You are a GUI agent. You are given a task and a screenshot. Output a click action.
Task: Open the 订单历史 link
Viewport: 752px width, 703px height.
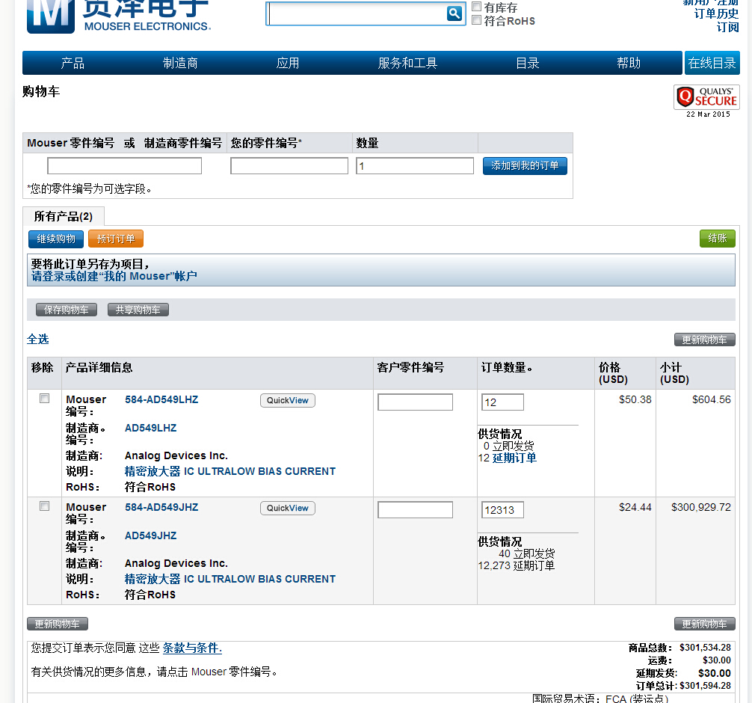pos(717,13)
